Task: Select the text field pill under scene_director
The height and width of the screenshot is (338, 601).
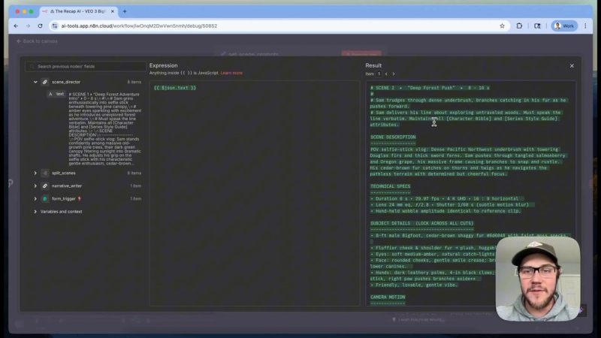Action: tap(56, 94)
